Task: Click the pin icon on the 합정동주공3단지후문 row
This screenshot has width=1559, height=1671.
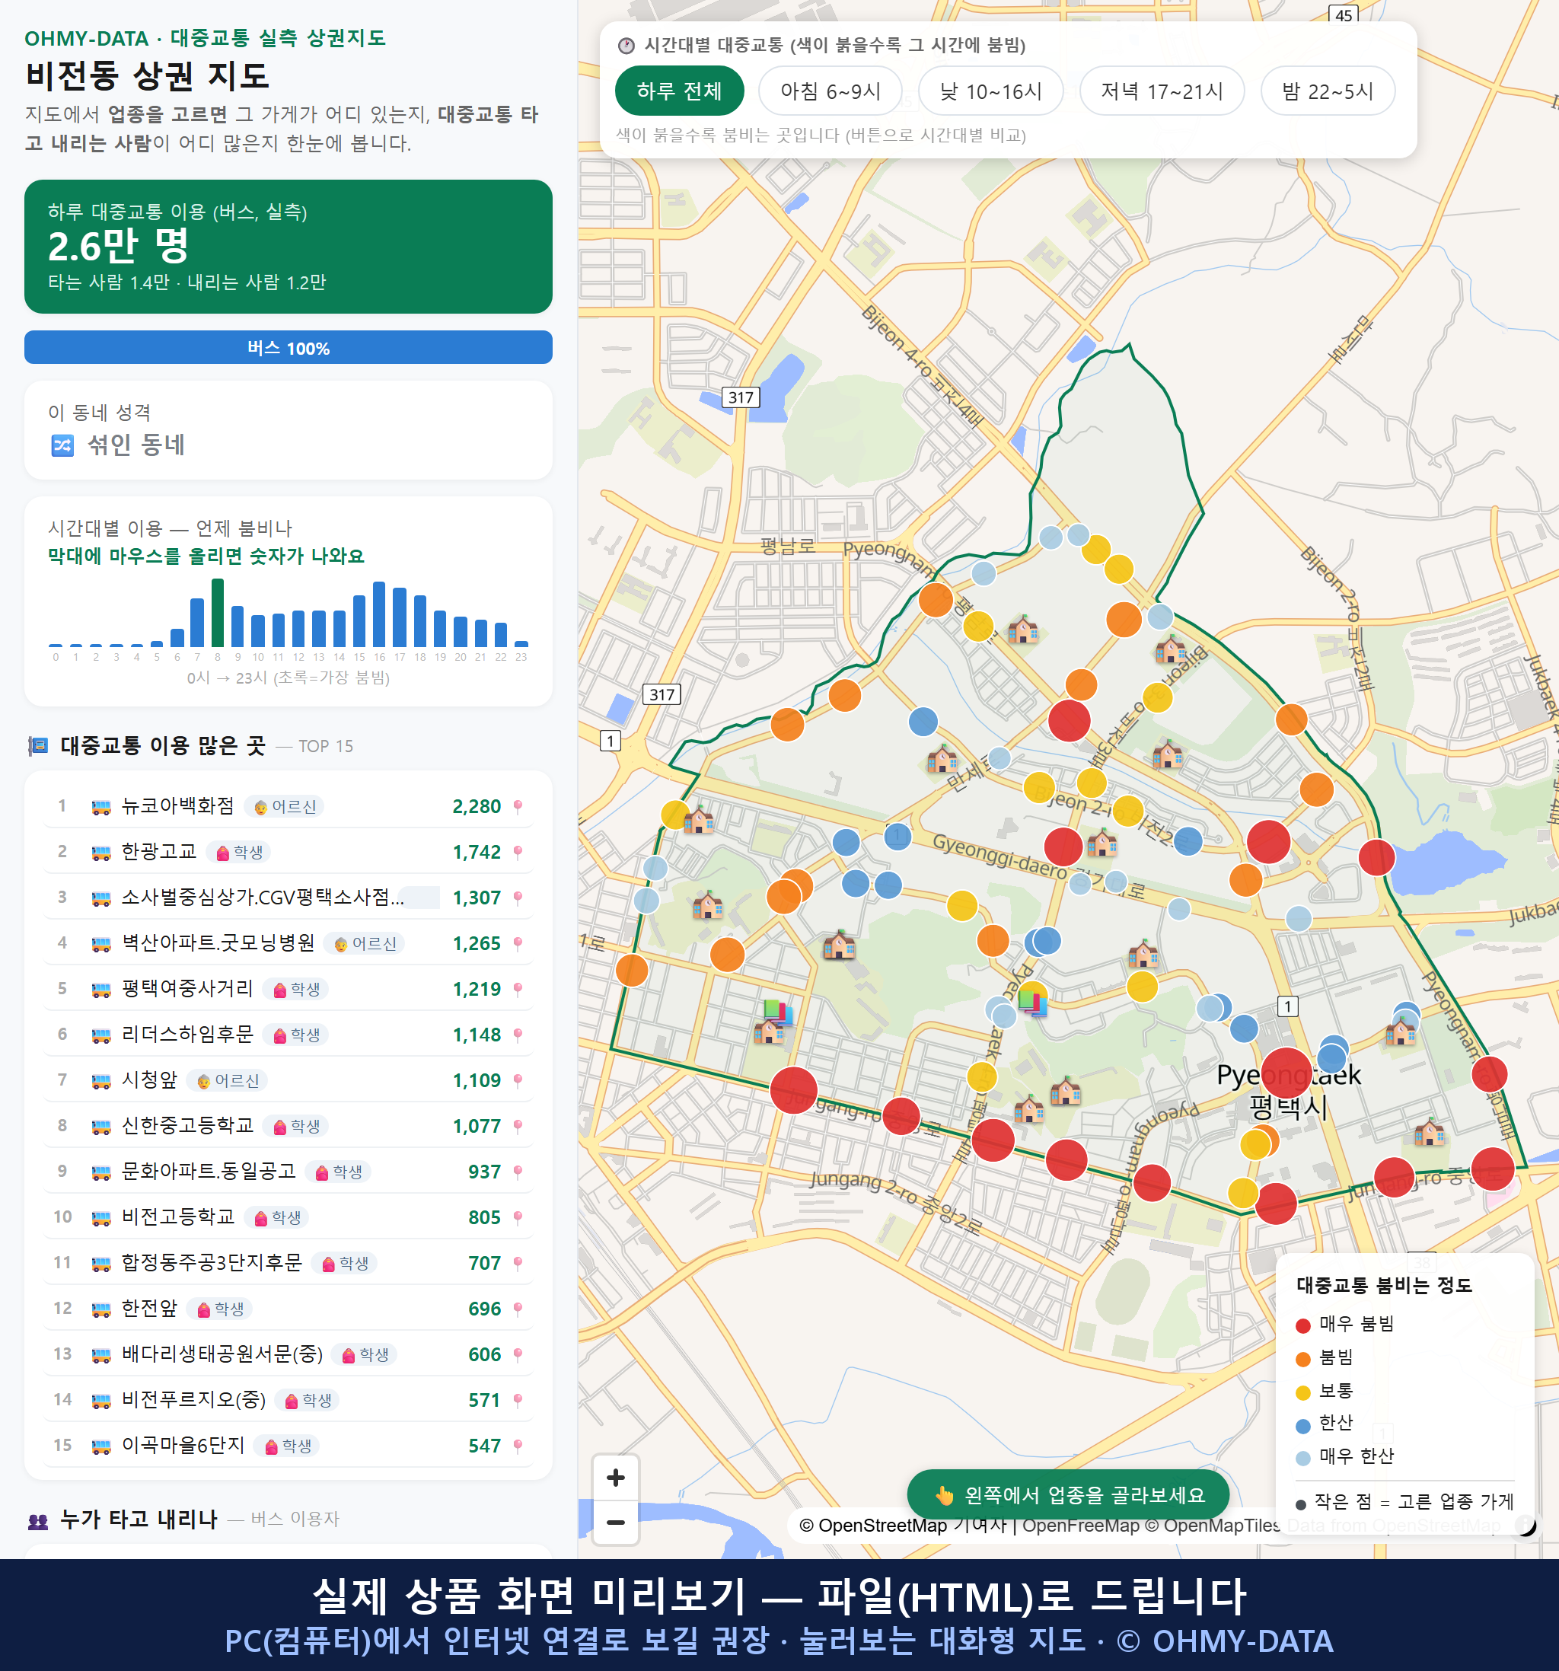Action: pyautogui.click(x=518, y=1263)
